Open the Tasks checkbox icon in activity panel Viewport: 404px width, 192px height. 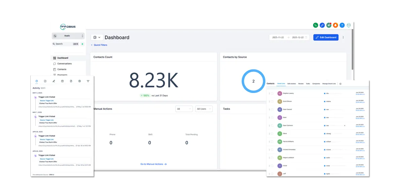[45, 81]
